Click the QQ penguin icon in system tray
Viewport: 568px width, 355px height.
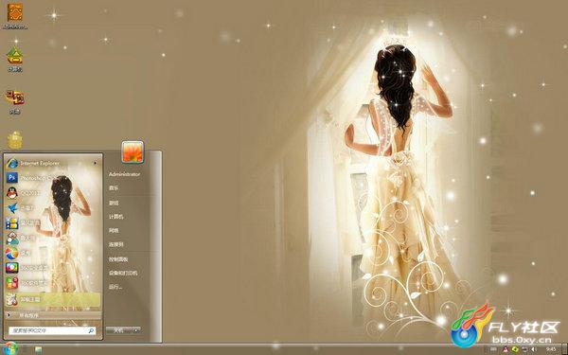(x=506, y=349)
